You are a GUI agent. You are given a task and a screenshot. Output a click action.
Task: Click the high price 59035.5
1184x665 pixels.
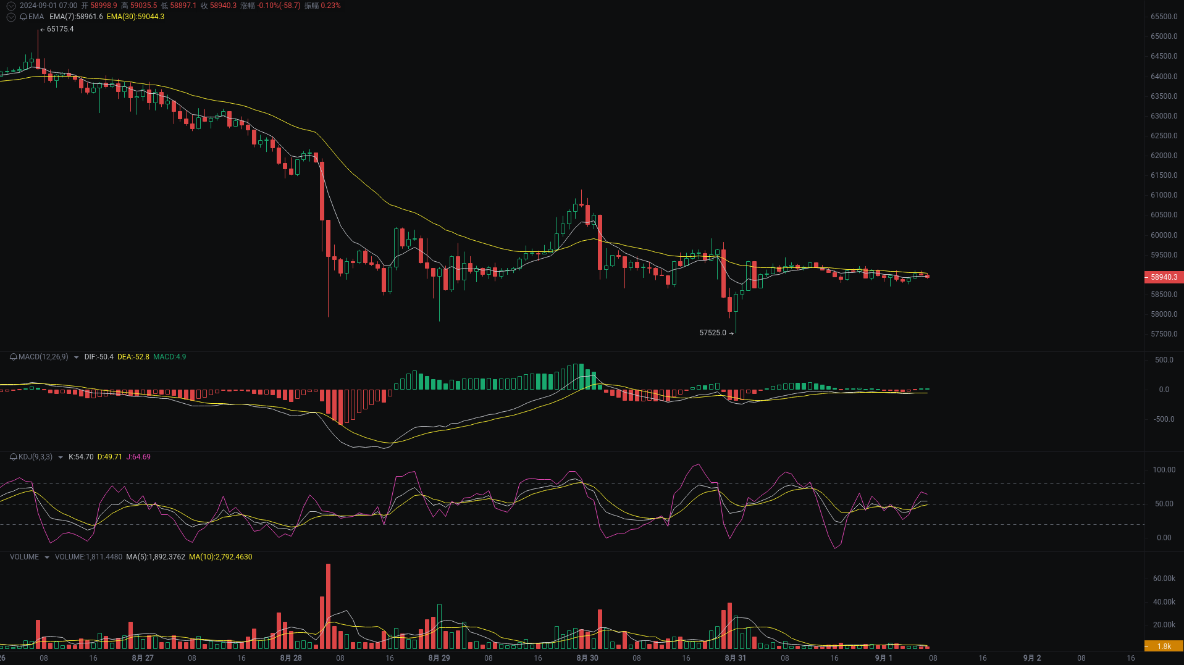point(143,6)
